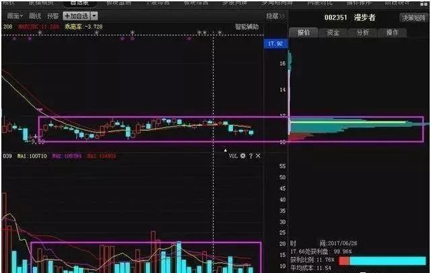Switch to the 分析 tab
This screenshot has width=431, height=273.
[362, 32]
